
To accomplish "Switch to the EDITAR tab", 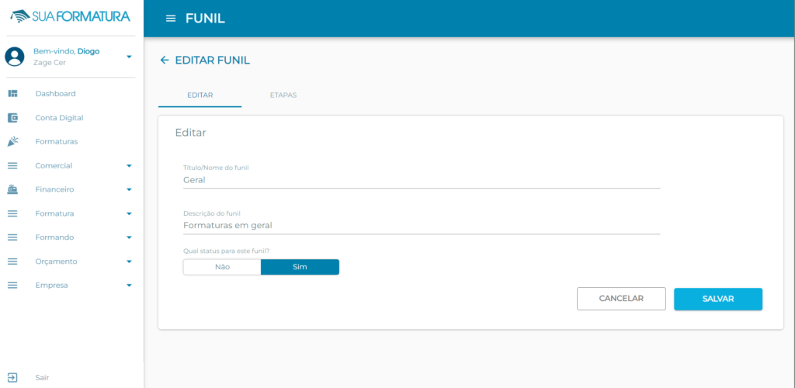I will click(x=200, y=95).
